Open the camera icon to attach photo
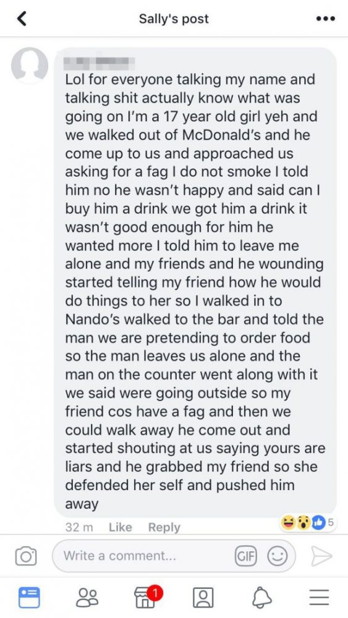Screen dimensions: 348x618 click(x=25, y=556)
